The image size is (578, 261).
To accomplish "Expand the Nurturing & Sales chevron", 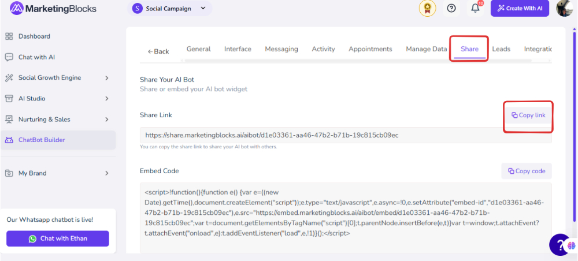I will [x=107, y=120].
